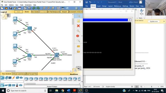166x93 pixels.
Task: Select the Add Complex PDU envelope
Action: (x=78, y=51)
